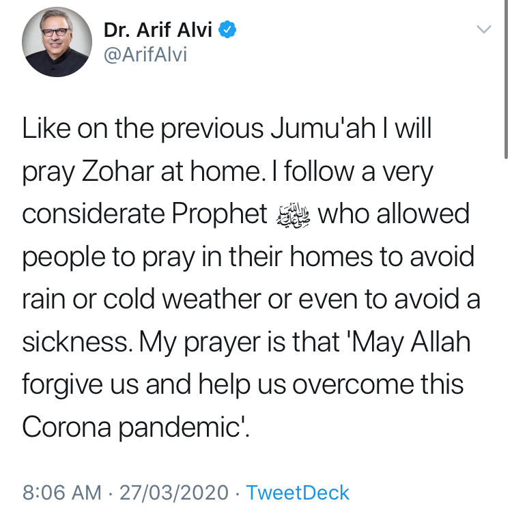
Task: Click the 27/03/2020 date
Action: tap(174, 493)
